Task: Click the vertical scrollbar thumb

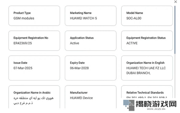Action: pos(175,30)
